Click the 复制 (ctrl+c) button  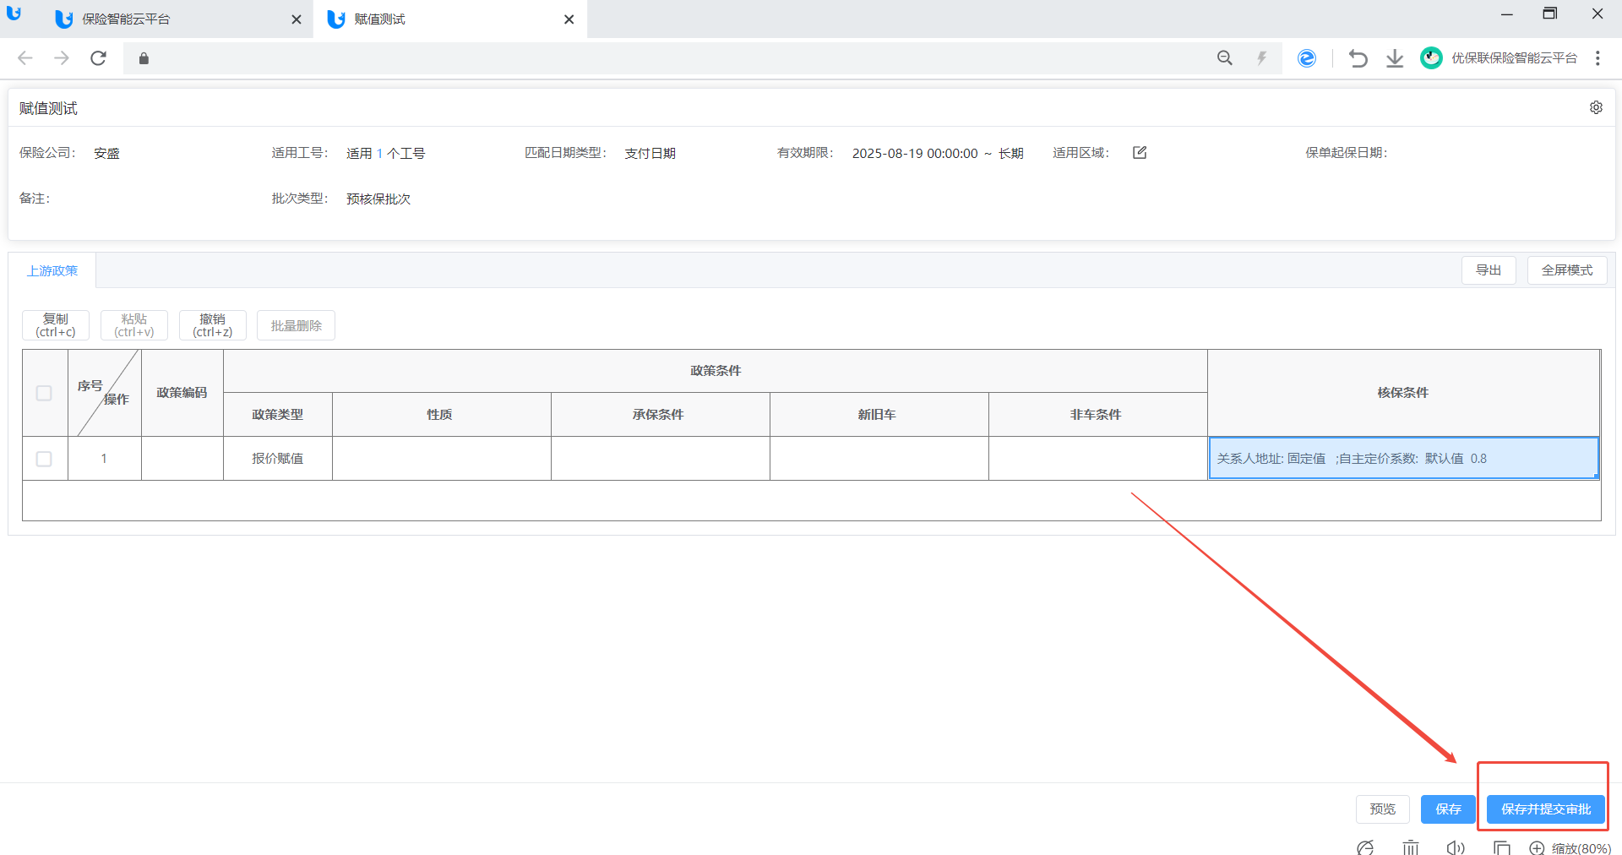pyautogui.click(x=56, y=325)
